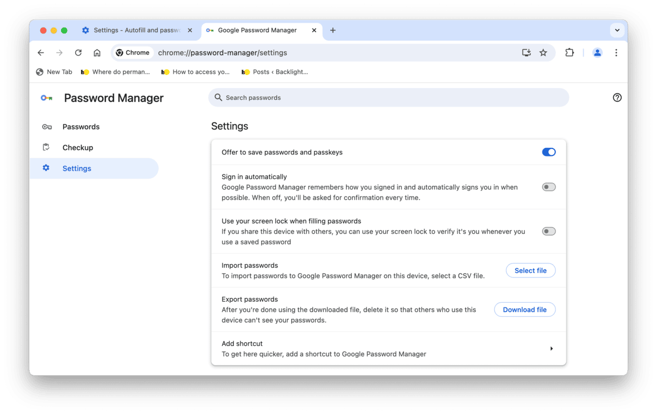Click the browser reload page icon
The height and width of the screenshot is (414, 657).
[78, 53]
